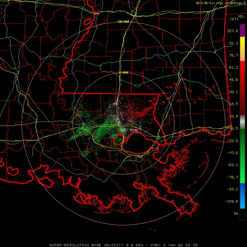Click the -32.0 velocity scale value
This screenshot has height=247, width=247.
click(232, 141)
